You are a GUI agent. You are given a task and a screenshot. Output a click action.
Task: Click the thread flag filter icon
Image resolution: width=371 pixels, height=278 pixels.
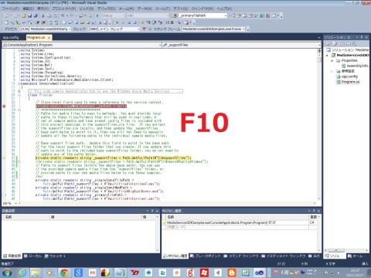click(145, 29)
